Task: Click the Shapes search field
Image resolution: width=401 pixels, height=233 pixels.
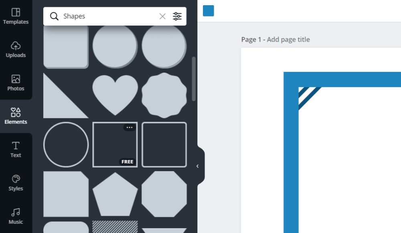Action: pos(108,16)
